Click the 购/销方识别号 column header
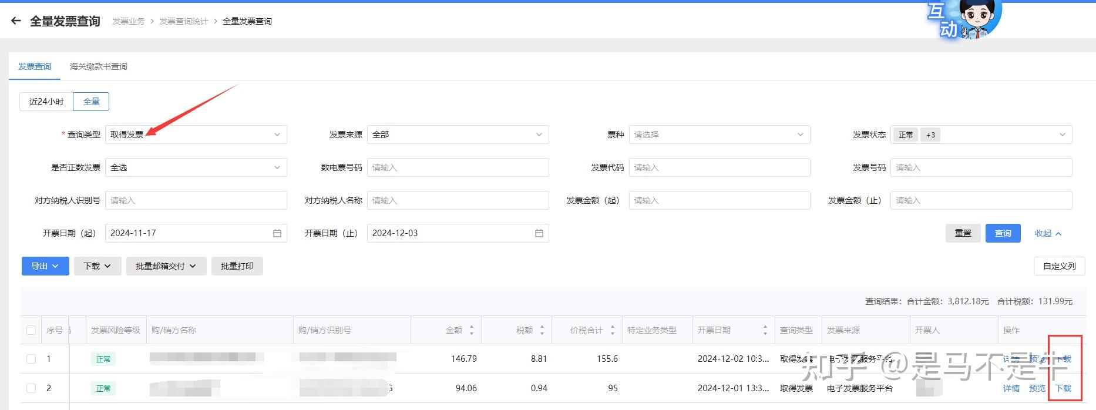Image resolution: width=1096 pixels, height=410 pixels. pyautogui.click(x=325, y=330)
